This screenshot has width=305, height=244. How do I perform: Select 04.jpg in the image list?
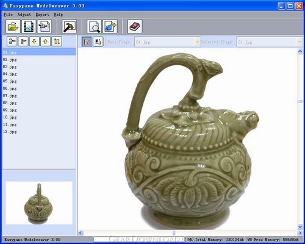[x=39, y=74]
